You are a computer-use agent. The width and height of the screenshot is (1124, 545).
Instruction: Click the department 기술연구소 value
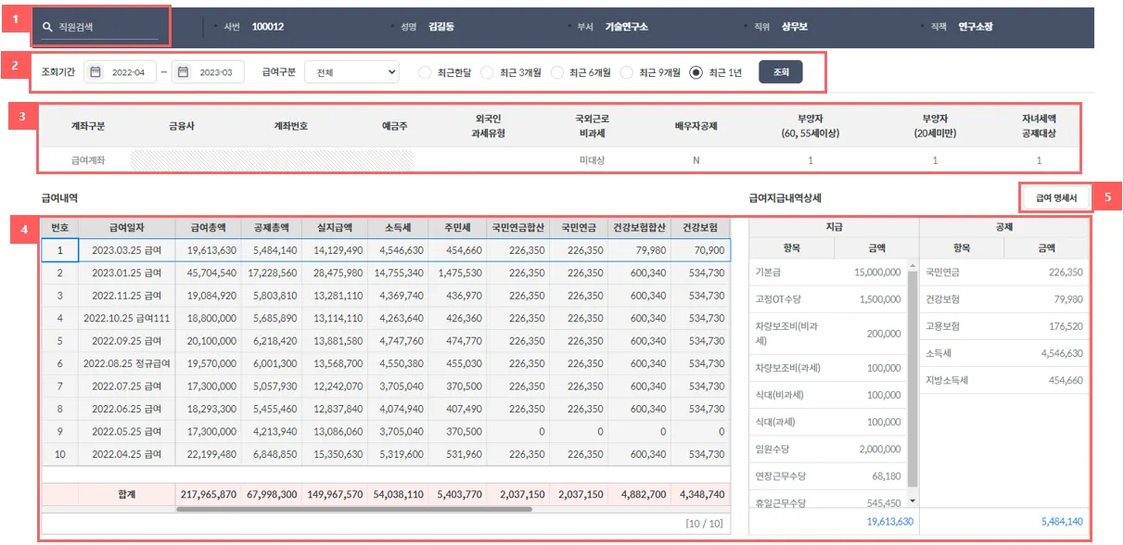tap(627, 27)
